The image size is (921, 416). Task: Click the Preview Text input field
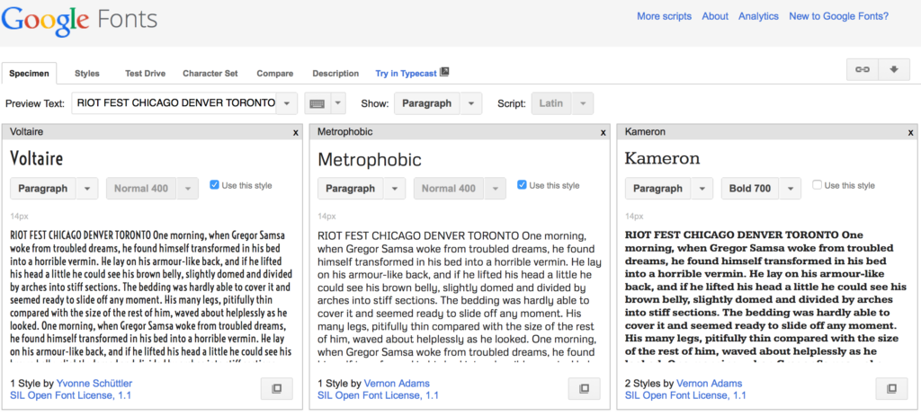(x=174, y=103)
